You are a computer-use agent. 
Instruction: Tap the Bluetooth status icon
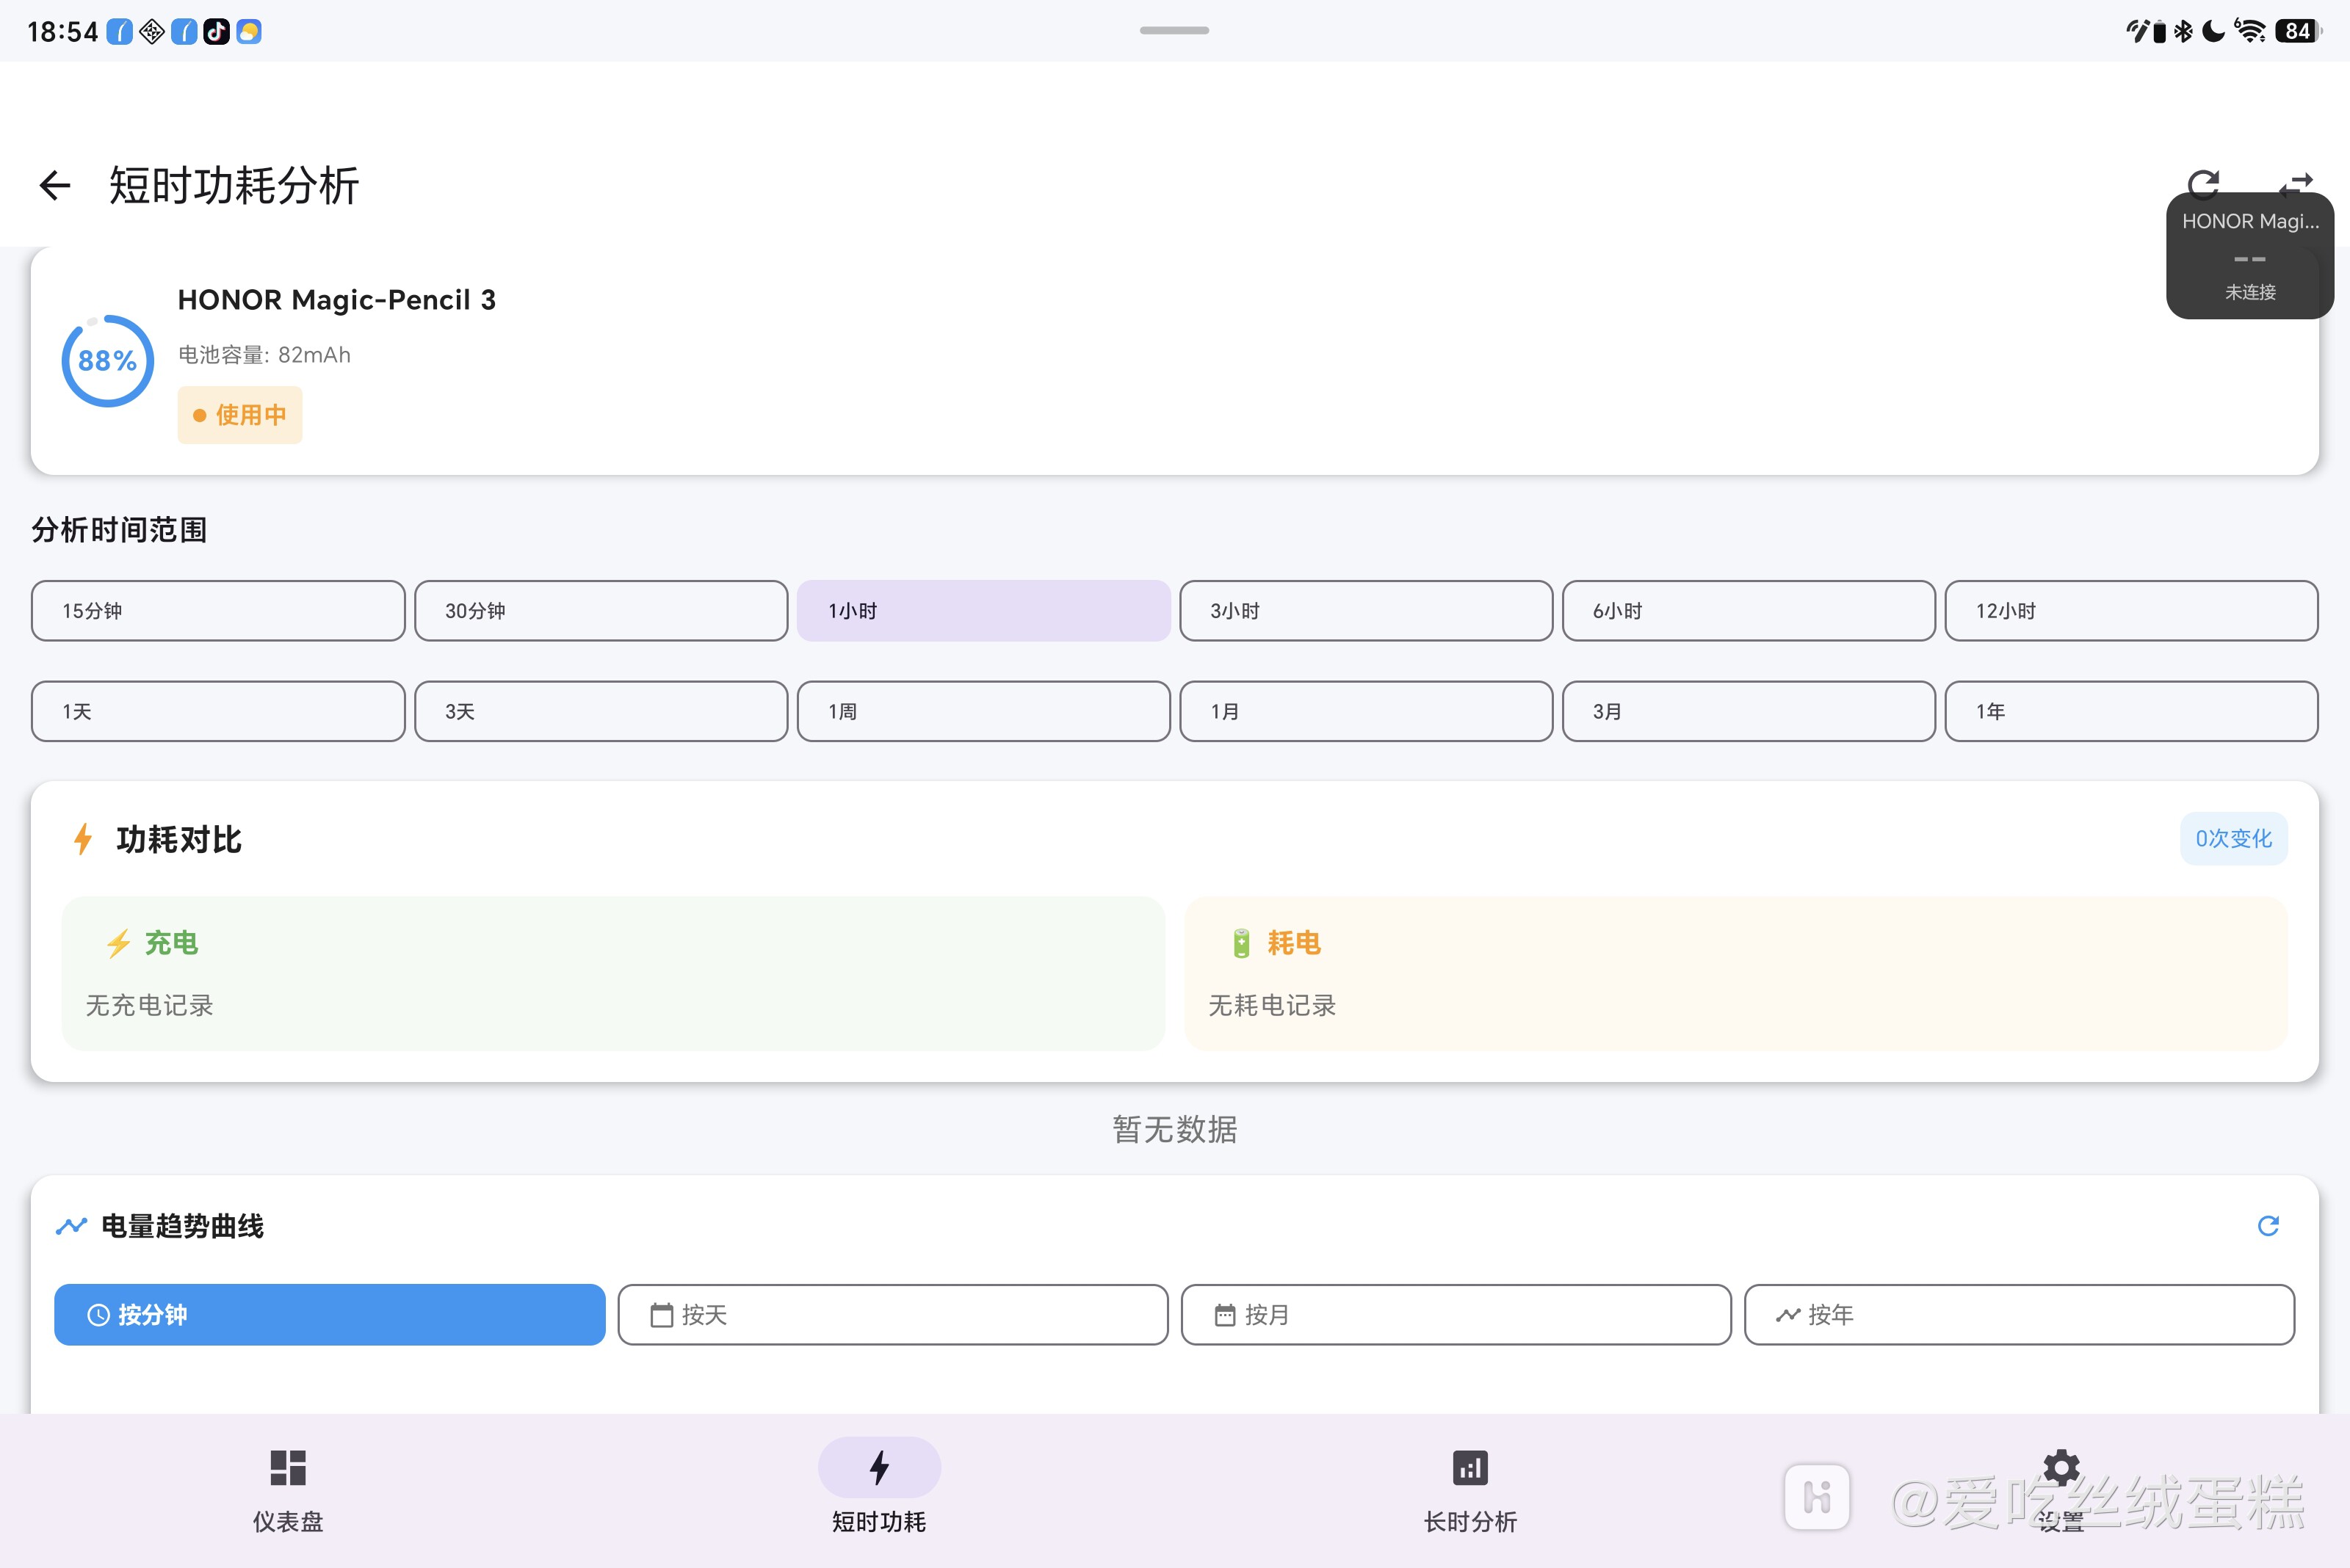[x=2184, y=32]
